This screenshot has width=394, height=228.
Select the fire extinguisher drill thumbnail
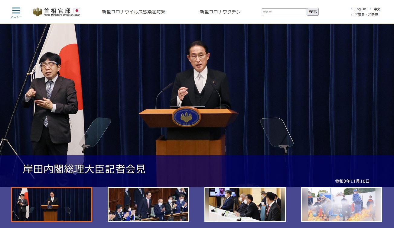point(342,205)
